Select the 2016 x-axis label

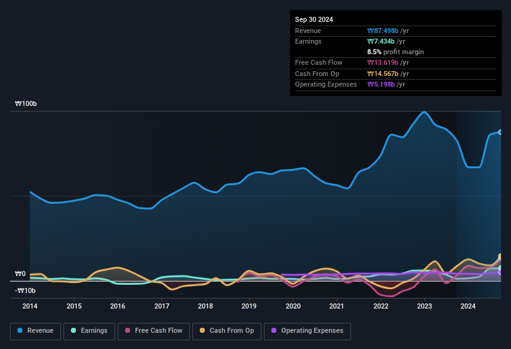point(118,306)
